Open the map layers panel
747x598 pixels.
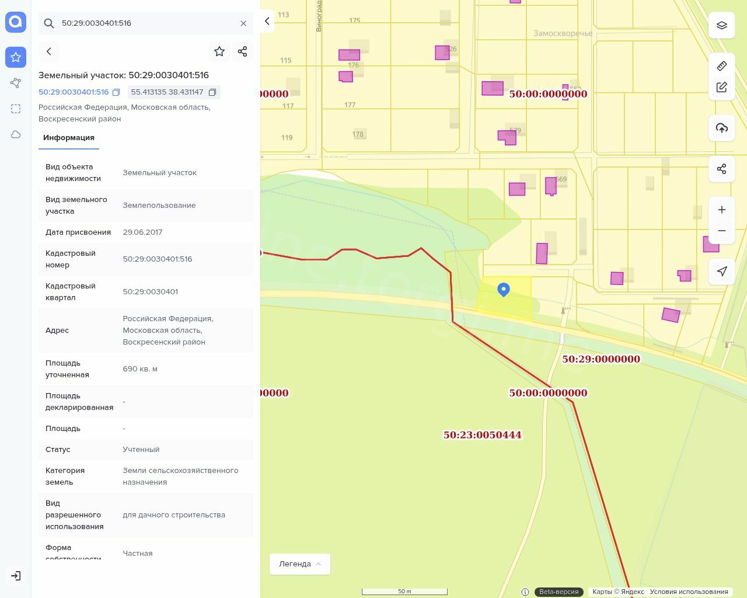click(721, 26)
